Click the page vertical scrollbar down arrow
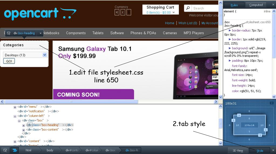276x154 pixels. (220, 97)
